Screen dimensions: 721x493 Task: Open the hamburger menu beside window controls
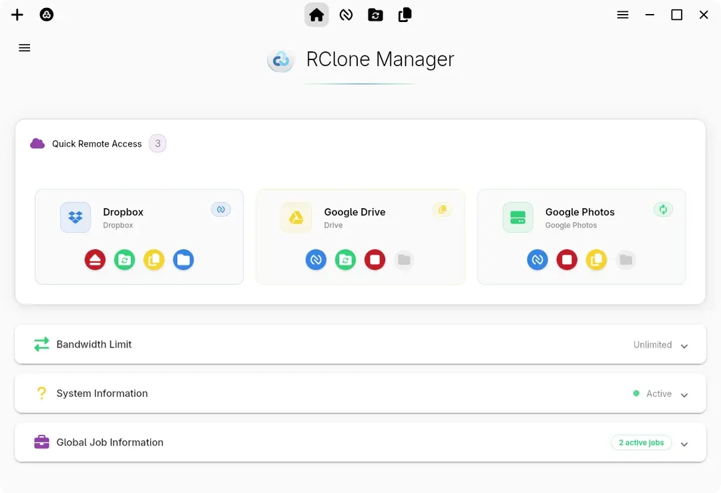623,15
